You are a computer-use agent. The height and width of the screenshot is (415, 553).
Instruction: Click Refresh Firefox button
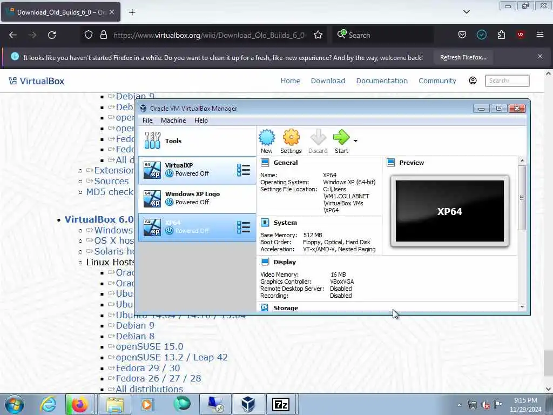coord(463,57)
